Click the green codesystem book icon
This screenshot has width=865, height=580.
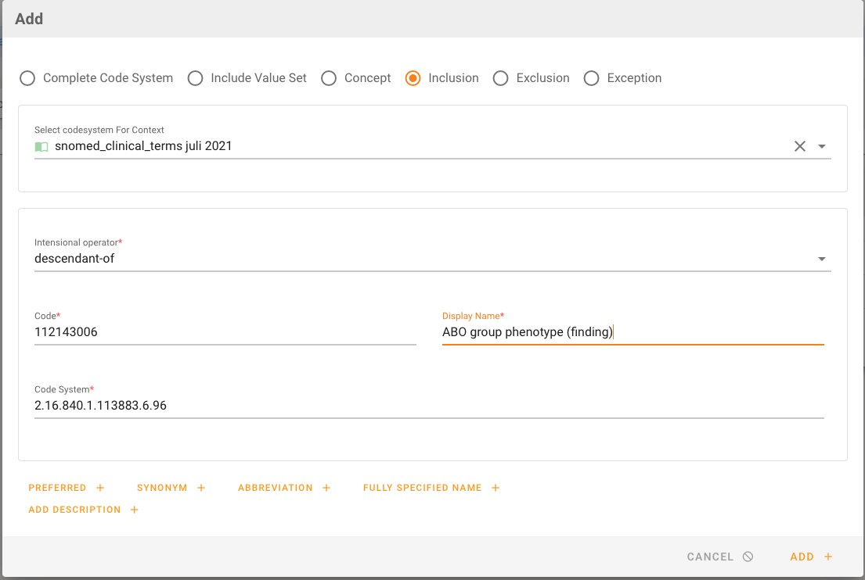click(x=41, y=146)
